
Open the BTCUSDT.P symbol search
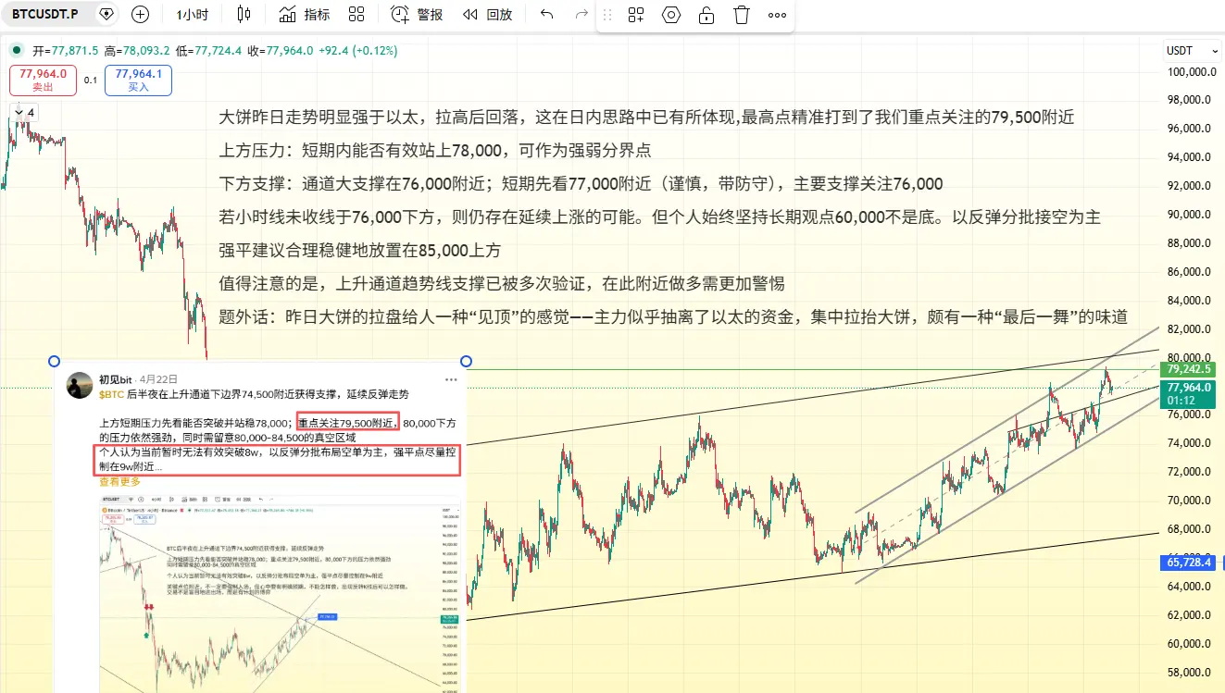click(44, 15)
